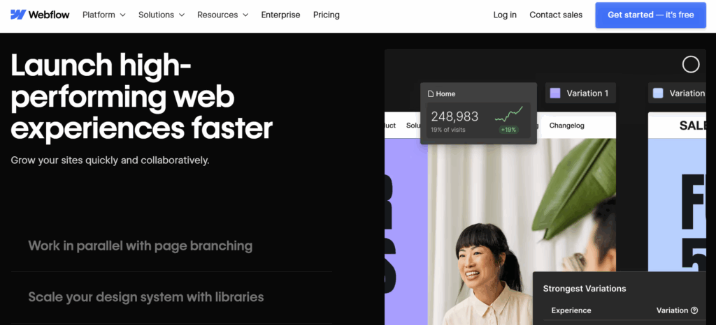716x325 pixels.
Task: Select the purple Variation 1 color swatch
Action: pyautogui.click(x=554, y=93)
